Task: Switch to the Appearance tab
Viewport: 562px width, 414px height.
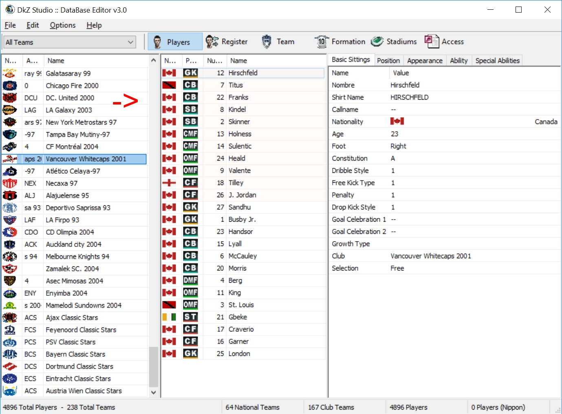Action: [x=425, y=61]
